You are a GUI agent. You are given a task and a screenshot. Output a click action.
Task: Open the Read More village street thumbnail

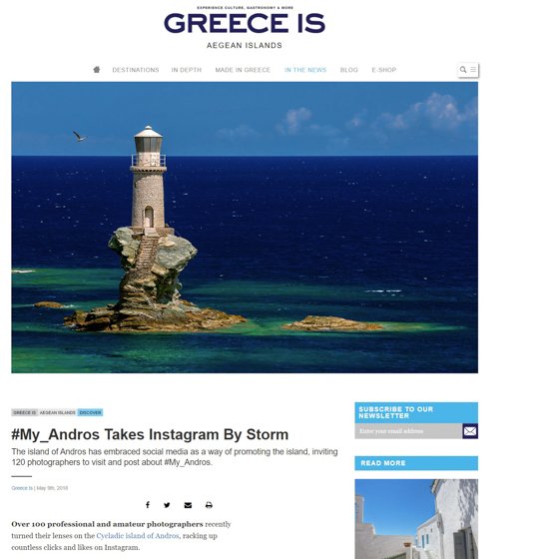click(416, 519)
